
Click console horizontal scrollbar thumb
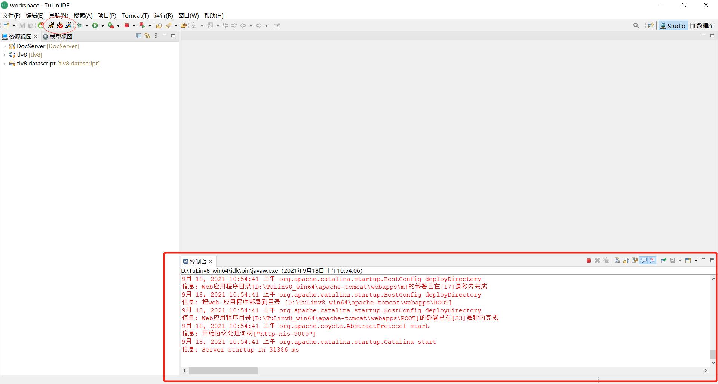pyautogui.click(x=223, y=371)
